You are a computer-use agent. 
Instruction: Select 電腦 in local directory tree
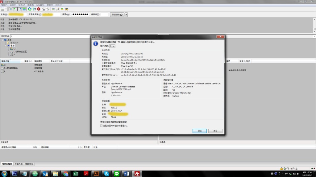pos(12,46)
